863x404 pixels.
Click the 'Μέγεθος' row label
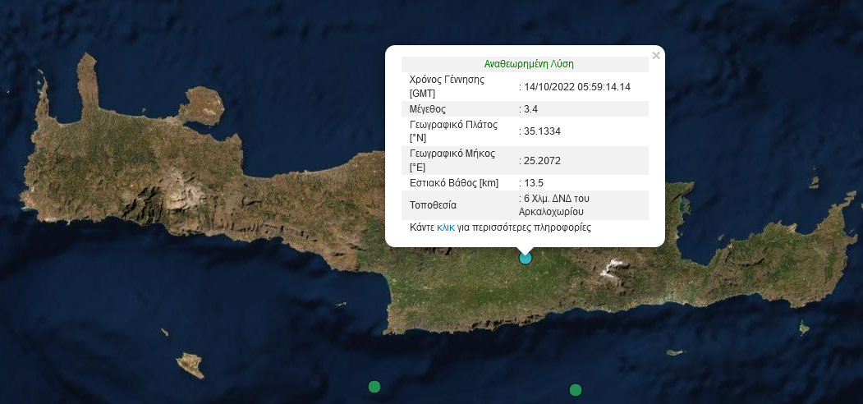[x=429, y=108]
